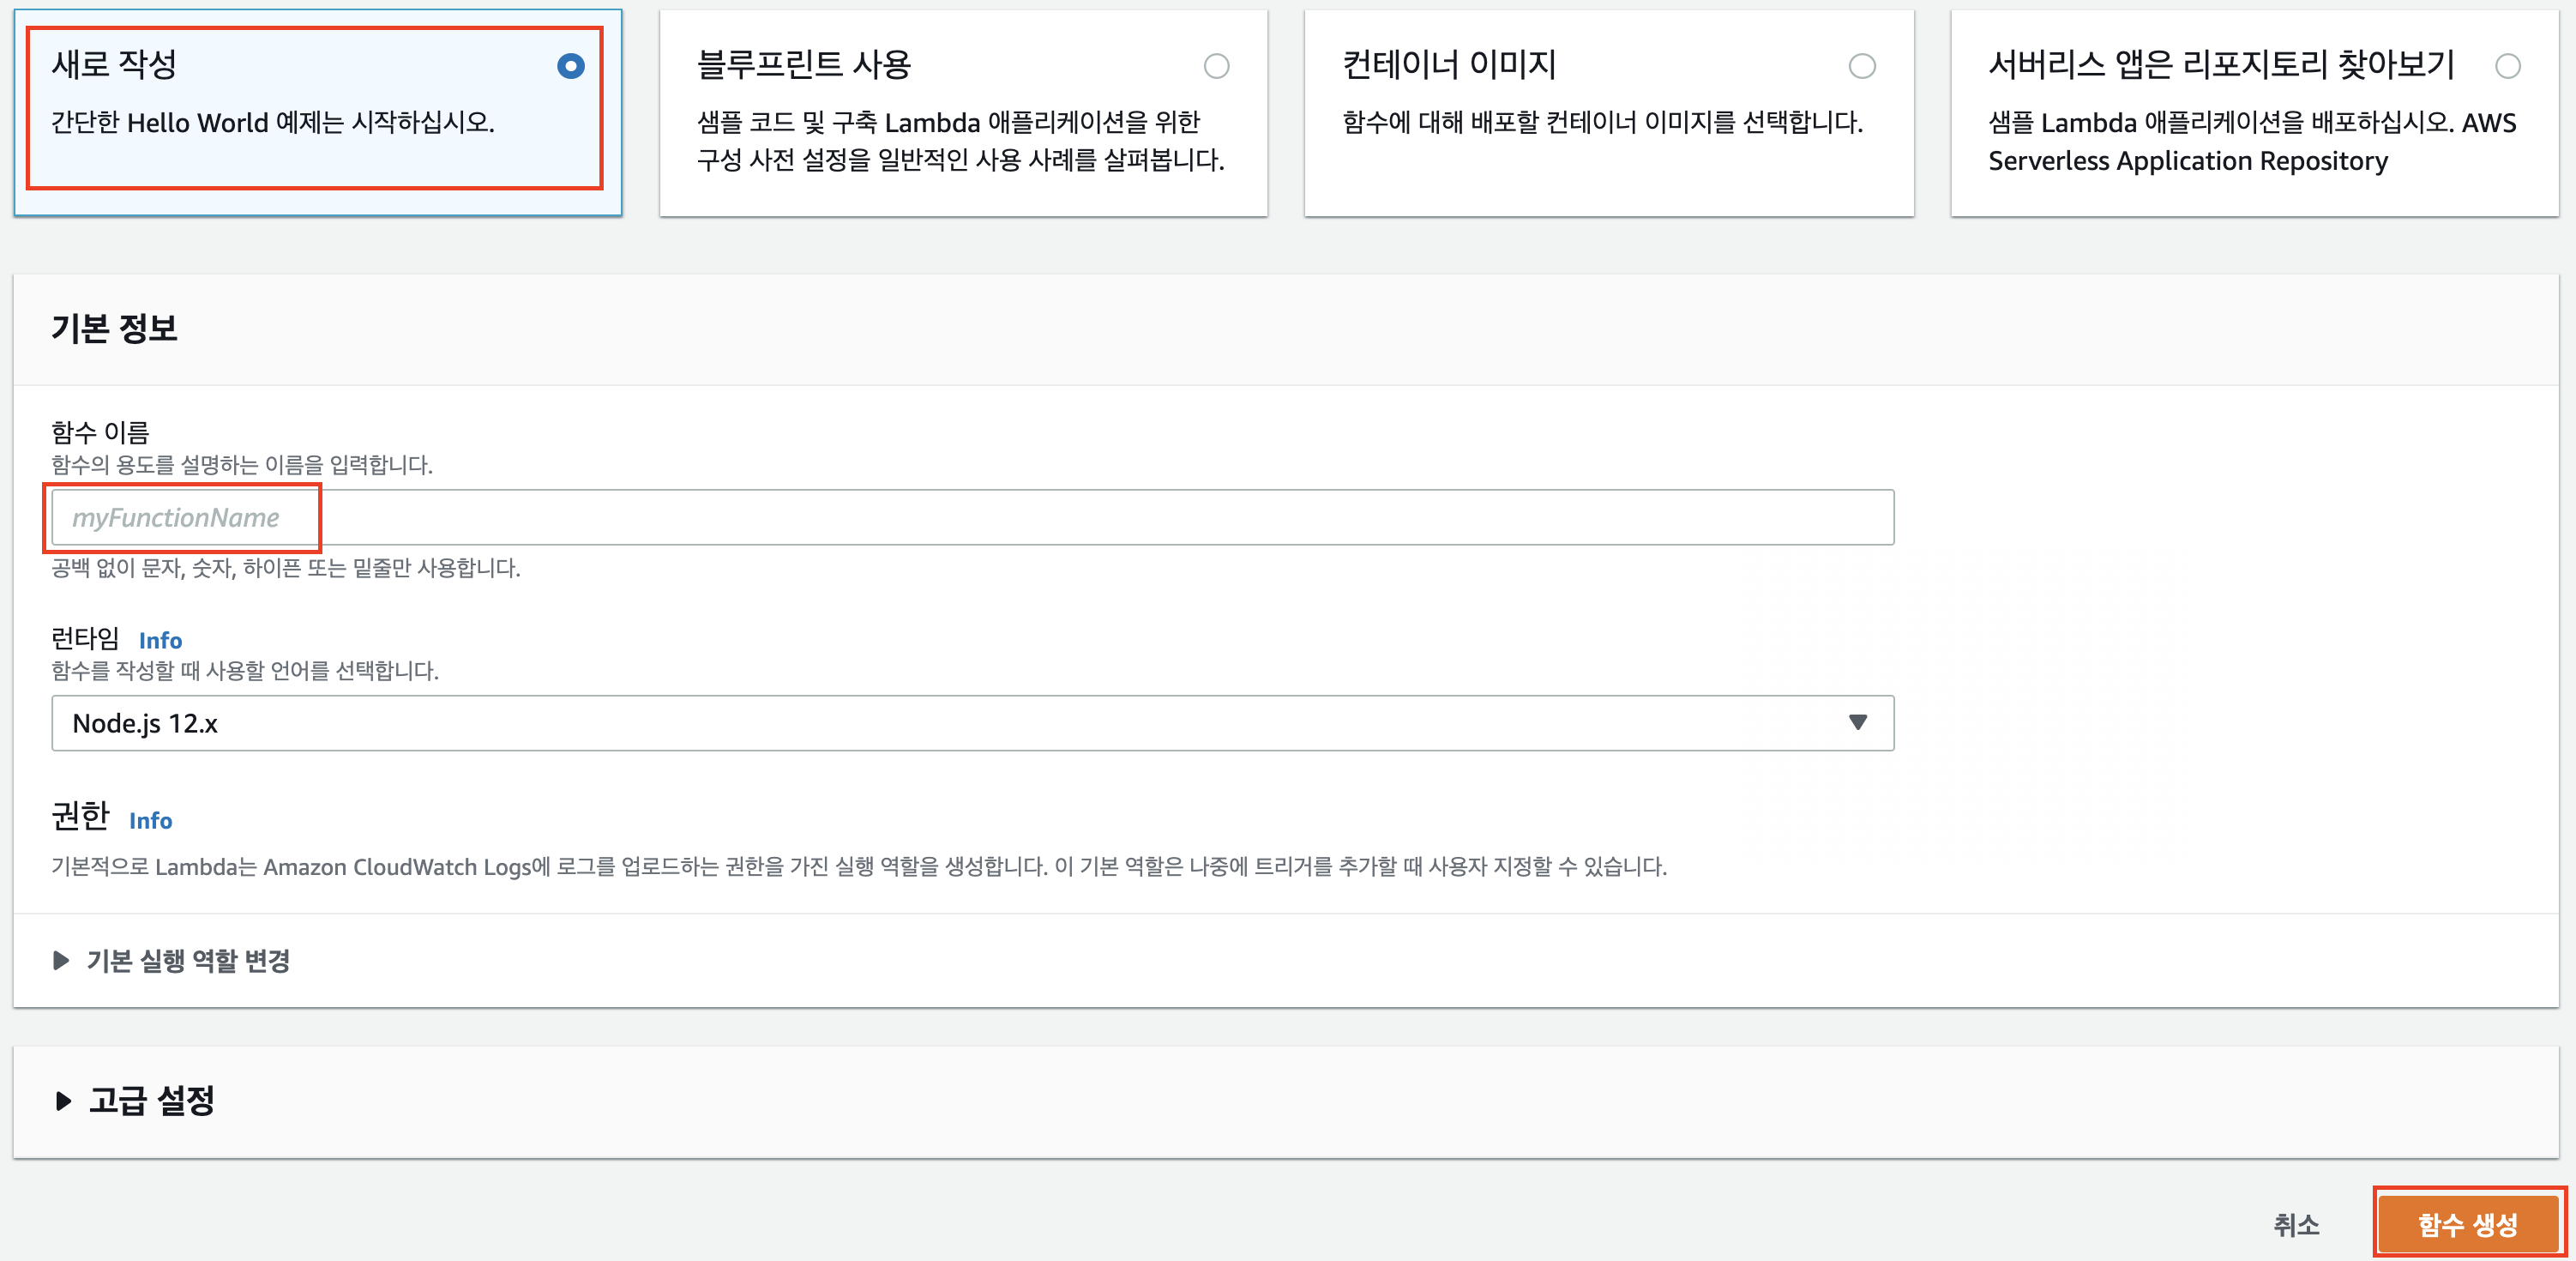Open the 런타임 Node.js 12.x dropdown
The image size is (2576, 1261).
click(x=972, y=723)
